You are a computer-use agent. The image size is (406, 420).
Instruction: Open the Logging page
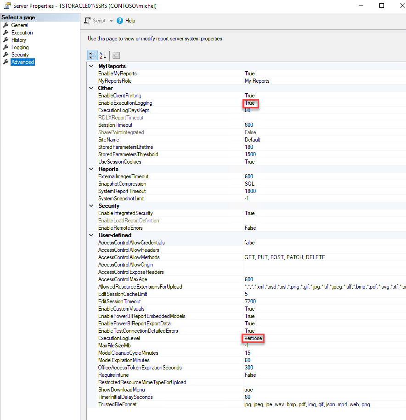[x=22, y=47]
